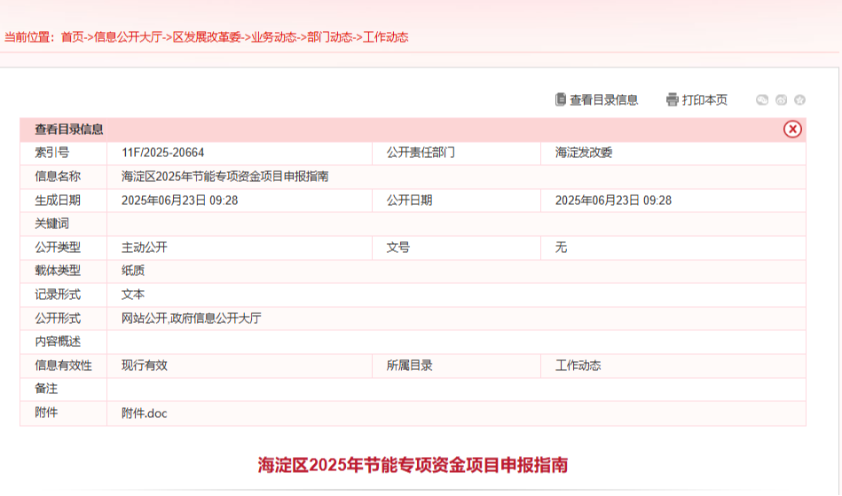Viewport: 842px width, 496px height.
Task: Click the 记录形式 value 文本
Action: click(132, 295)
